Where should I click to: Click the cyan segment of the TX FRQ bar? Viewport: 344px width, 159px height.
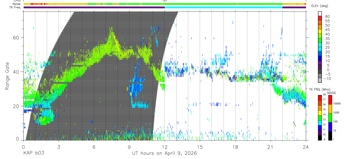click(320, 123)
